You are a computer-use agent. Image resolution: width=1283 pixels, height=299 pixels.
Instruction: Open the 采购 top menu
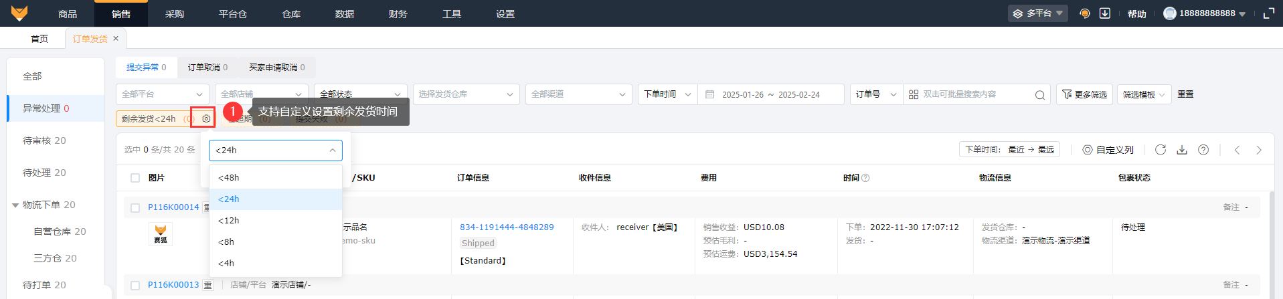[175, 13]
